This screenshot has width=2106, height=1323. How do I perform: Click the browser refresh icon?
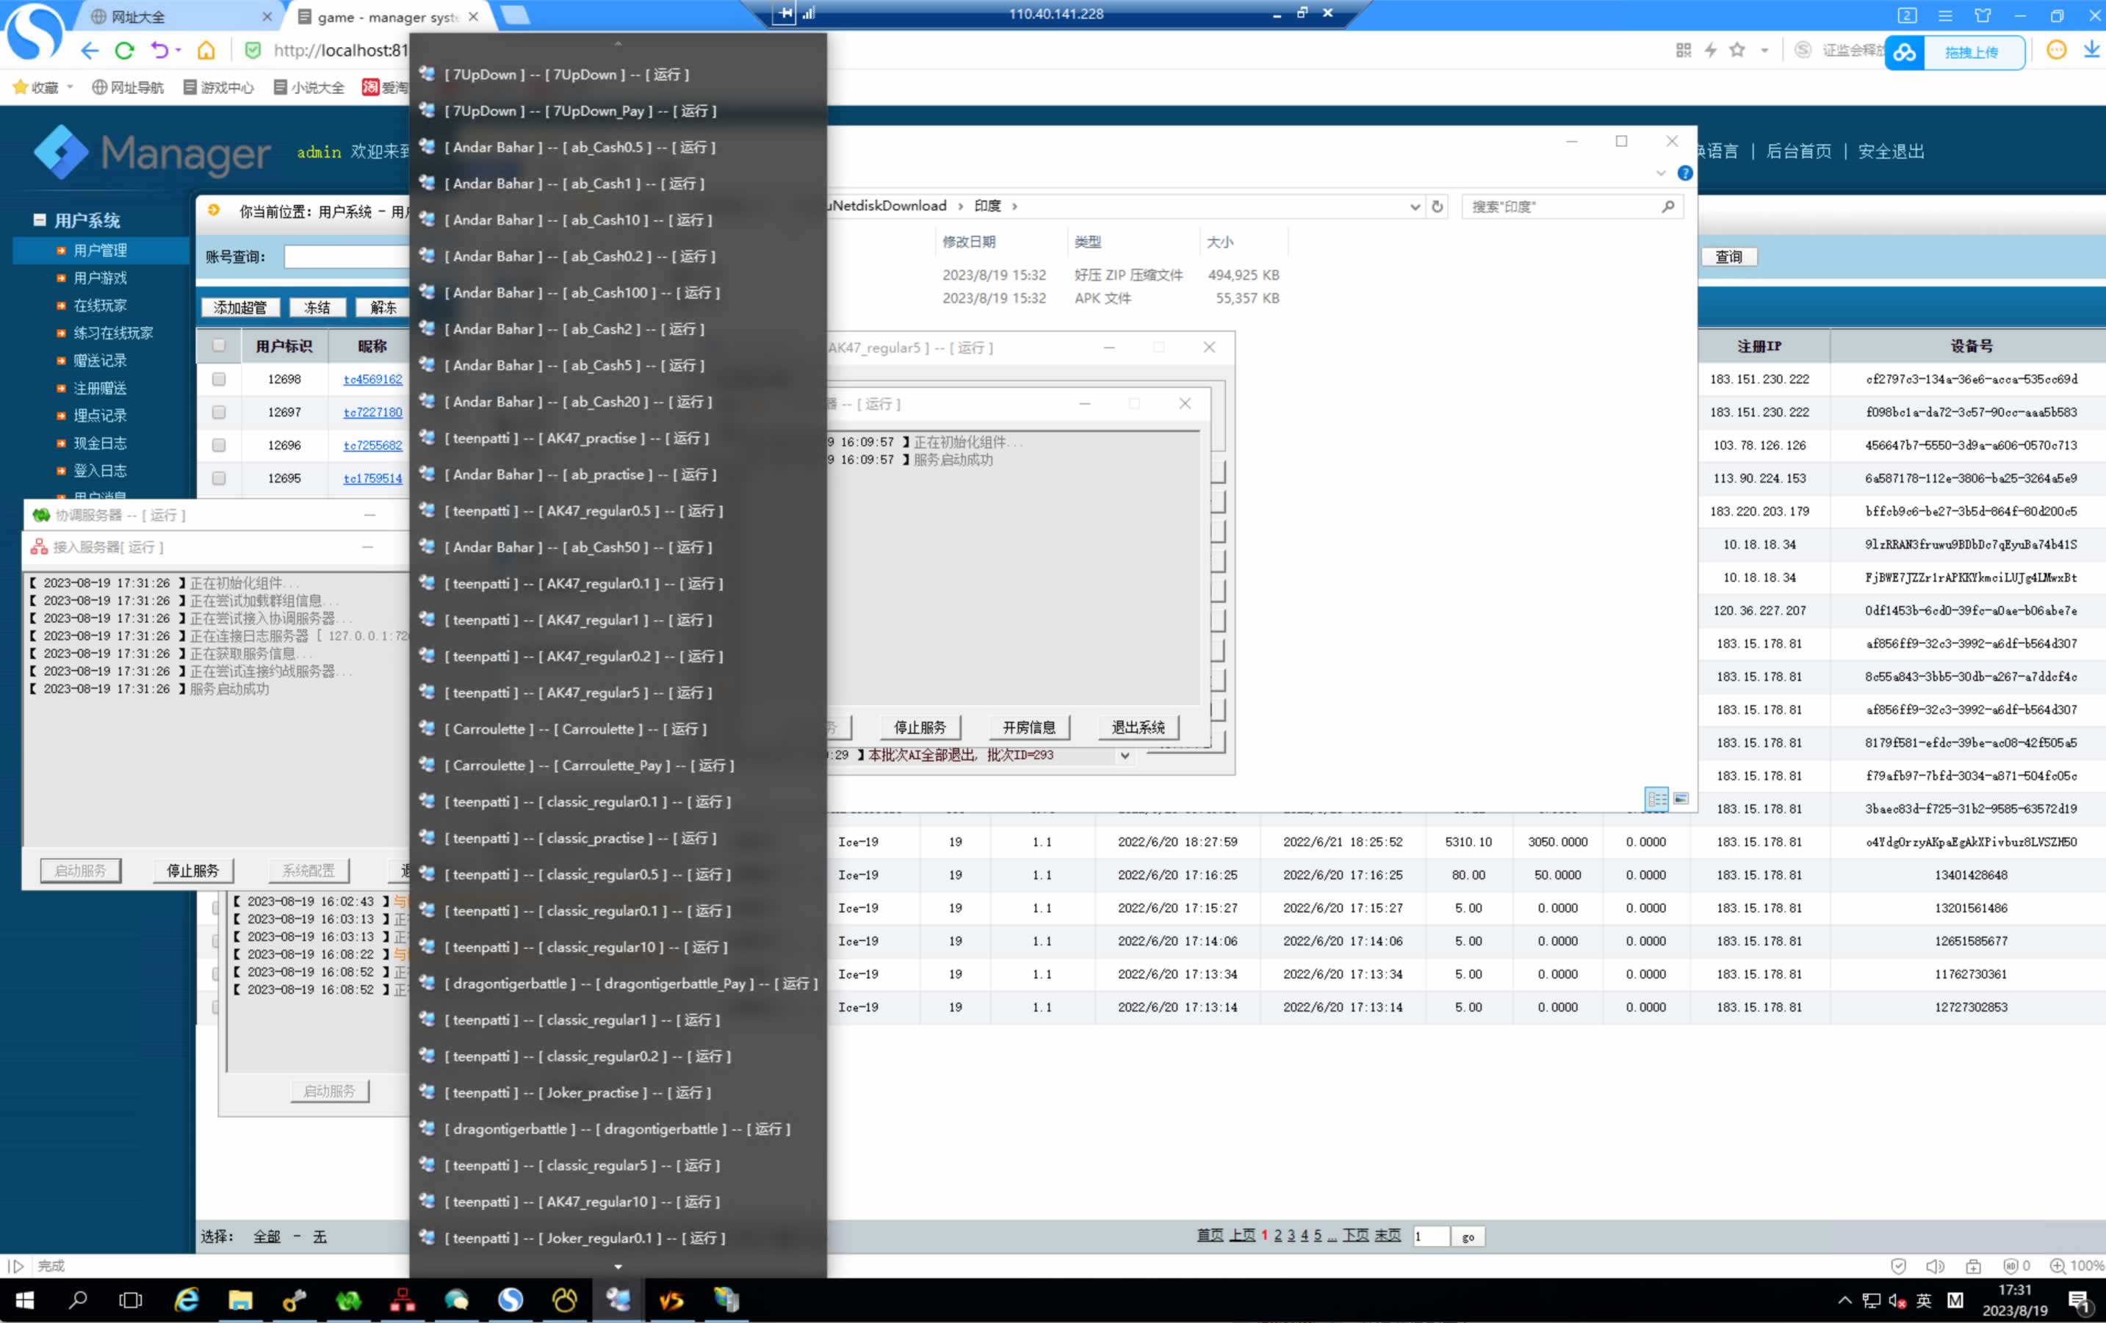pos(124,51)
